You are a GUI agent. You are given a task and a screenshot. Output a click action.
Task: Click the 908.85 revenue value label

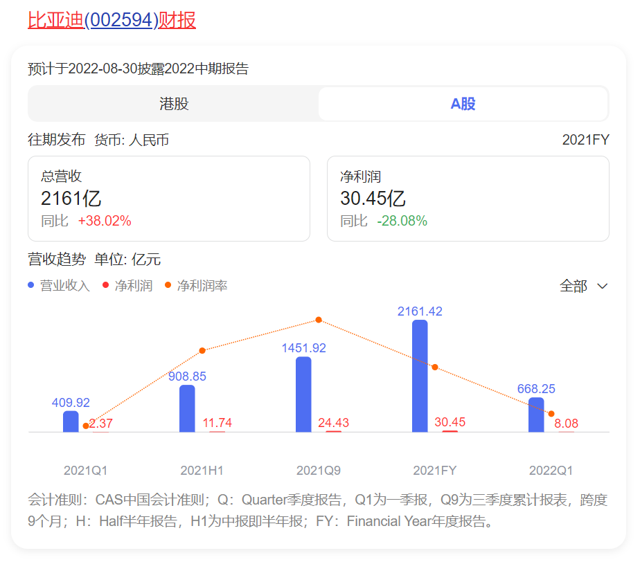coord(187,376)
